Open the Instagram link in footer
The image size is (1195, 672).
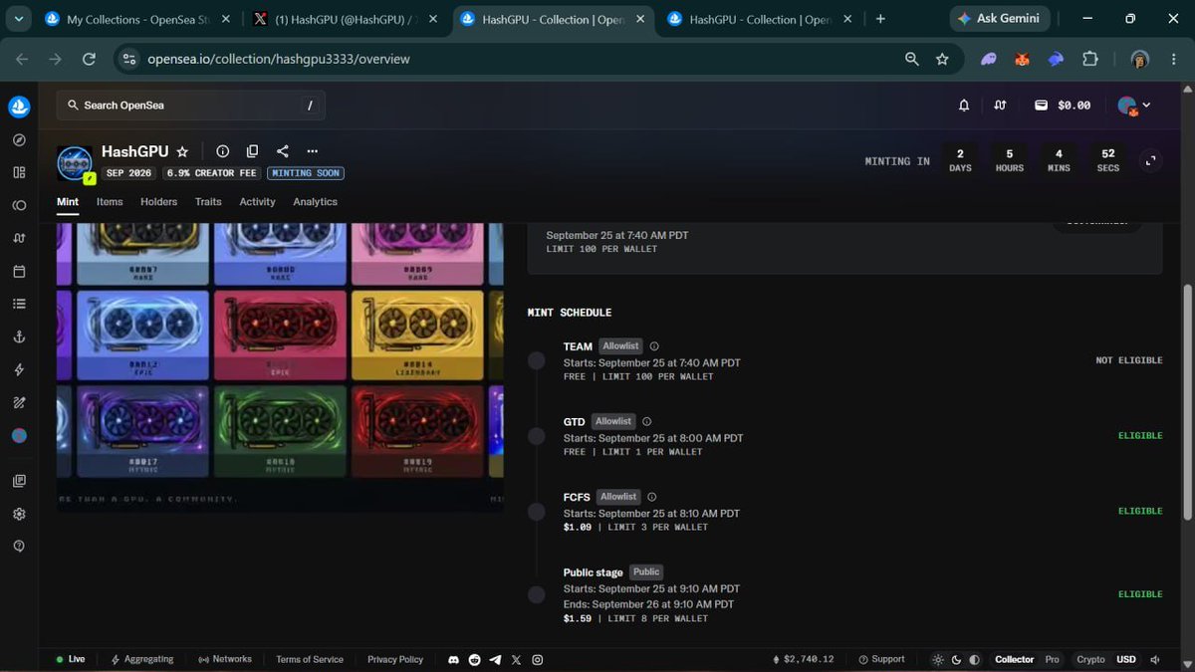point(538,660)
